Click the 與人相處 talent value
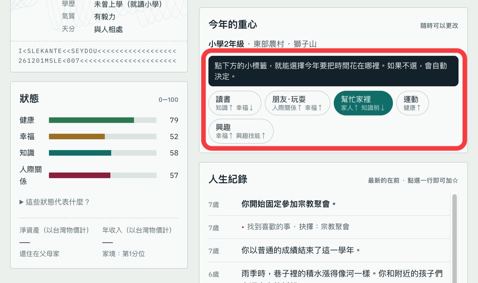Screen dimensions: 478x283 pos(108,29)
